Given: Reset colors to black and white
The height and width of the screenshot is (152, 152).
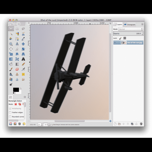Looking at the screenshot, I should 14,93.
